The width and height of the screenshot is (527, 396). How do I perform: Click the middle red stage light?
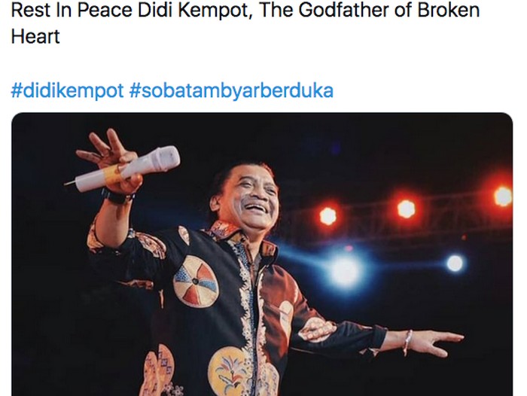(x=406, y=209)
